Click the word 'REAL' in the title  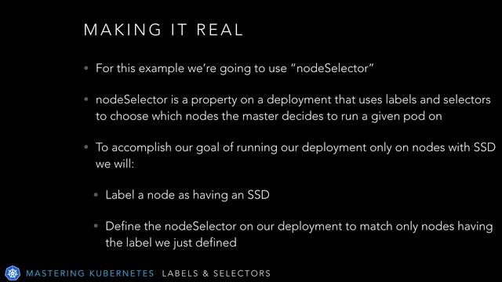tap(220, 30)
